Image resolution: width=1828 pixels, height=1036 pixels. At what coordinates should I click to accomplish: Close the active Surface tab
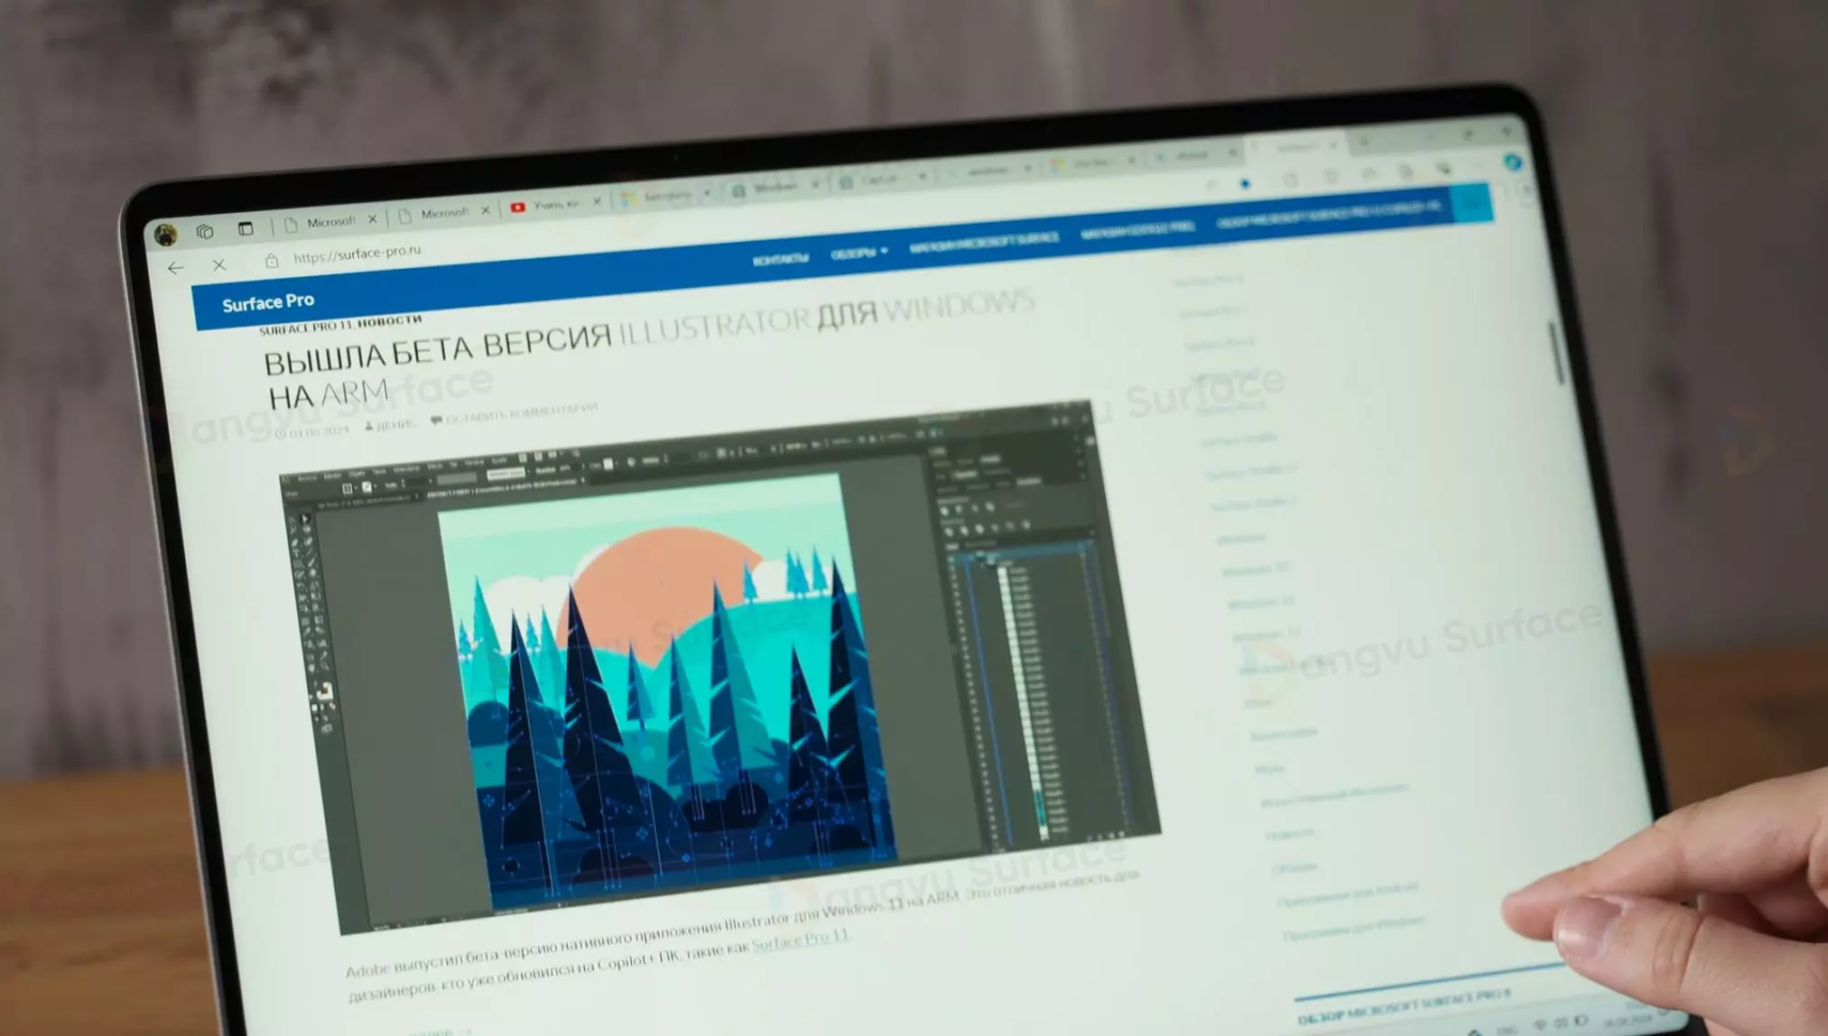(x=1332, y=144)
